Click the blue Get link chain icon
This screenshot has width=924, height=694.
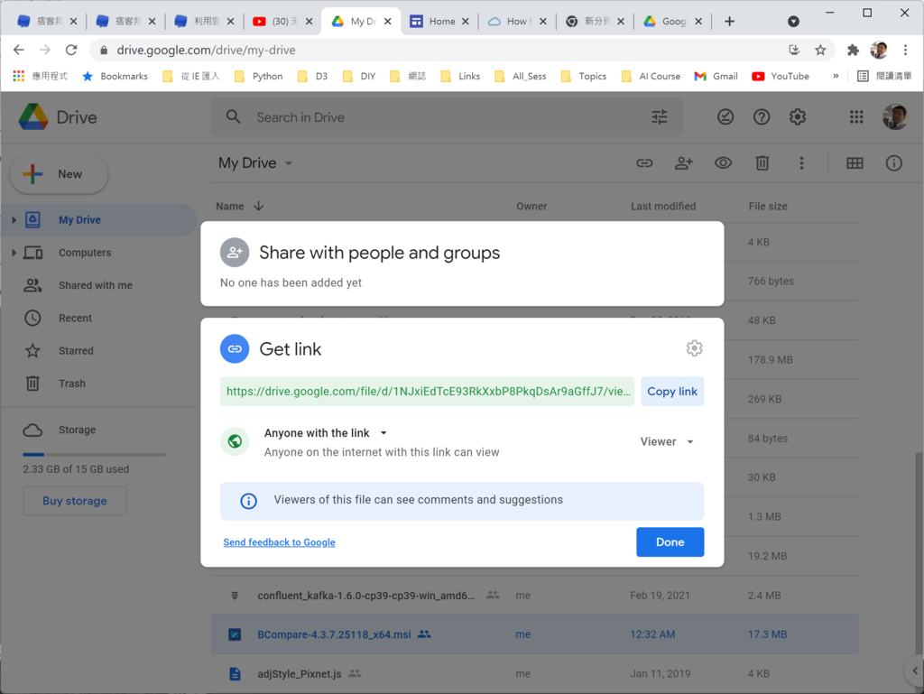click(235, 348)
